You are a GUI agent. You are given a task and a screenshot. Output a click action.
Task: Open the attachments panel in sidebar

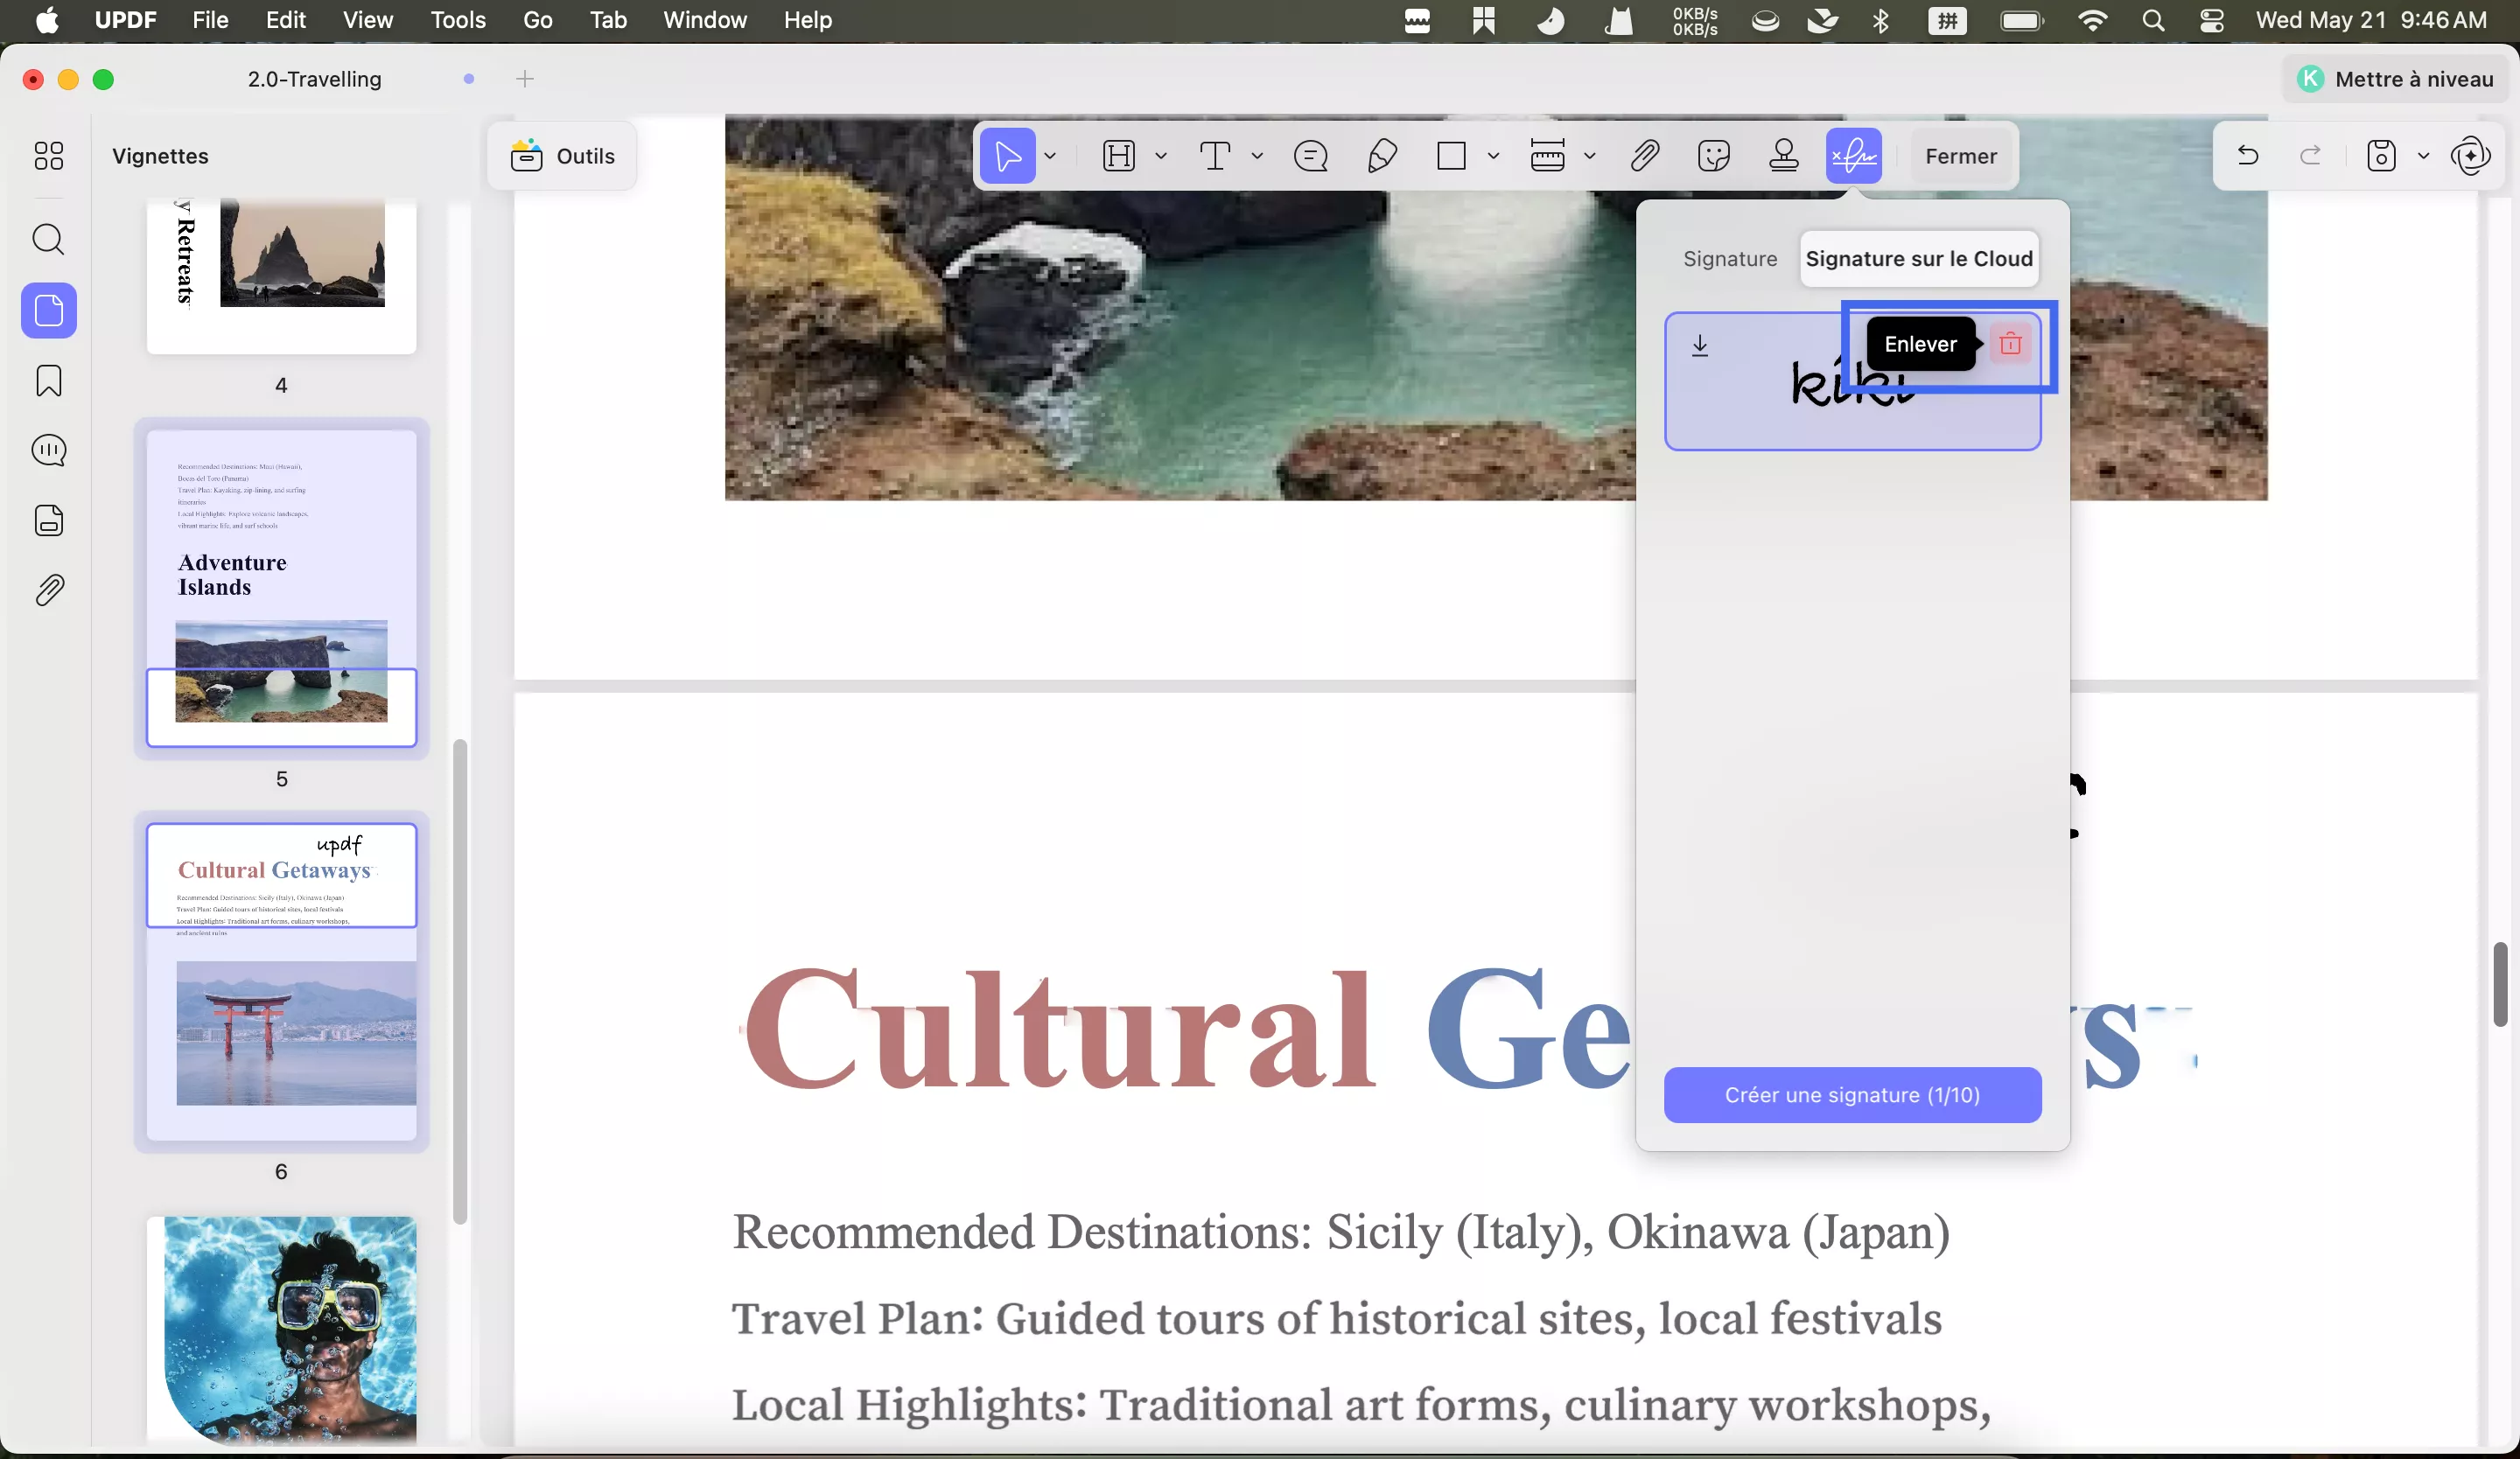[x=48, y=590]
